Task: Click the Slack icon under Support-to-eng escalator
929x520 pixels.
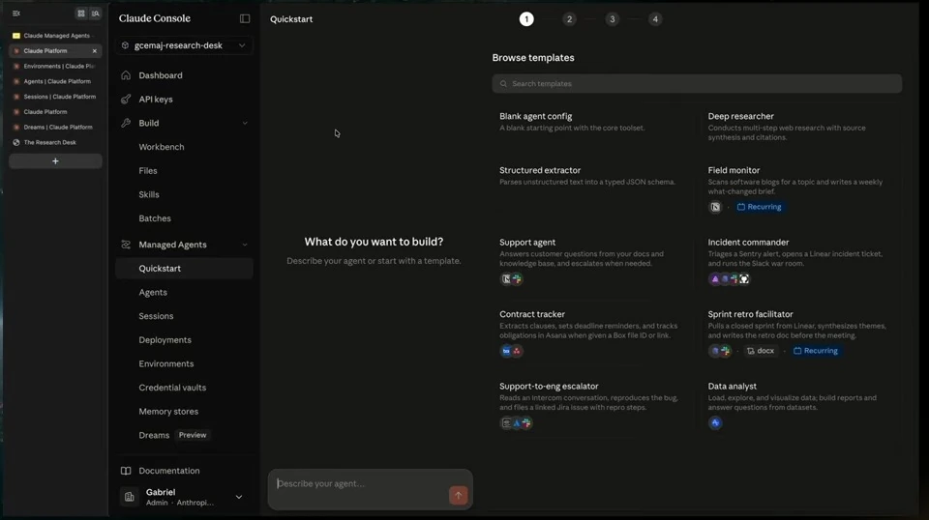Action: click(x=526, y=423)
